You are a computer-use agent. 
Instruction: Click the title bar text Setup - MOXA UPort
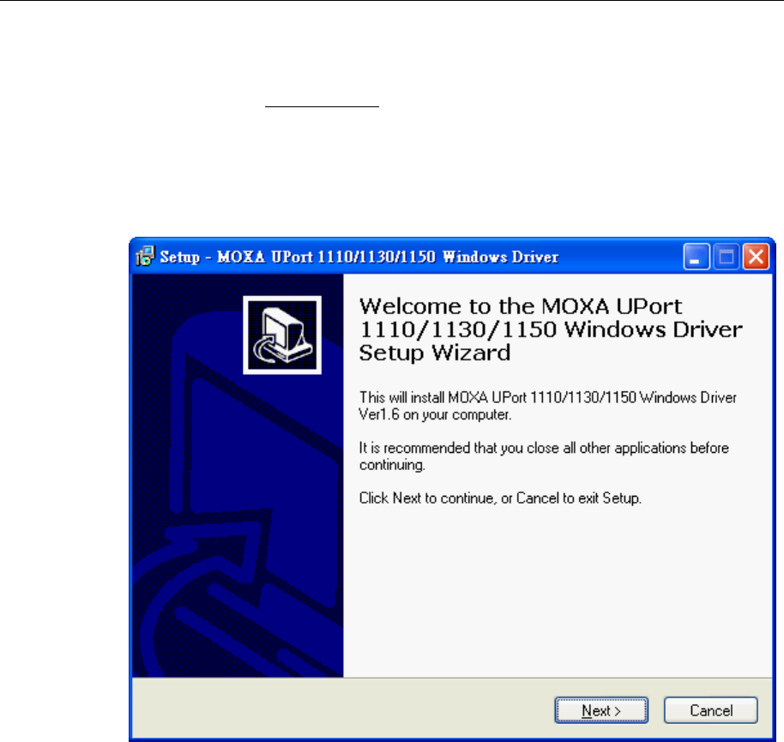tap(359, 256)
